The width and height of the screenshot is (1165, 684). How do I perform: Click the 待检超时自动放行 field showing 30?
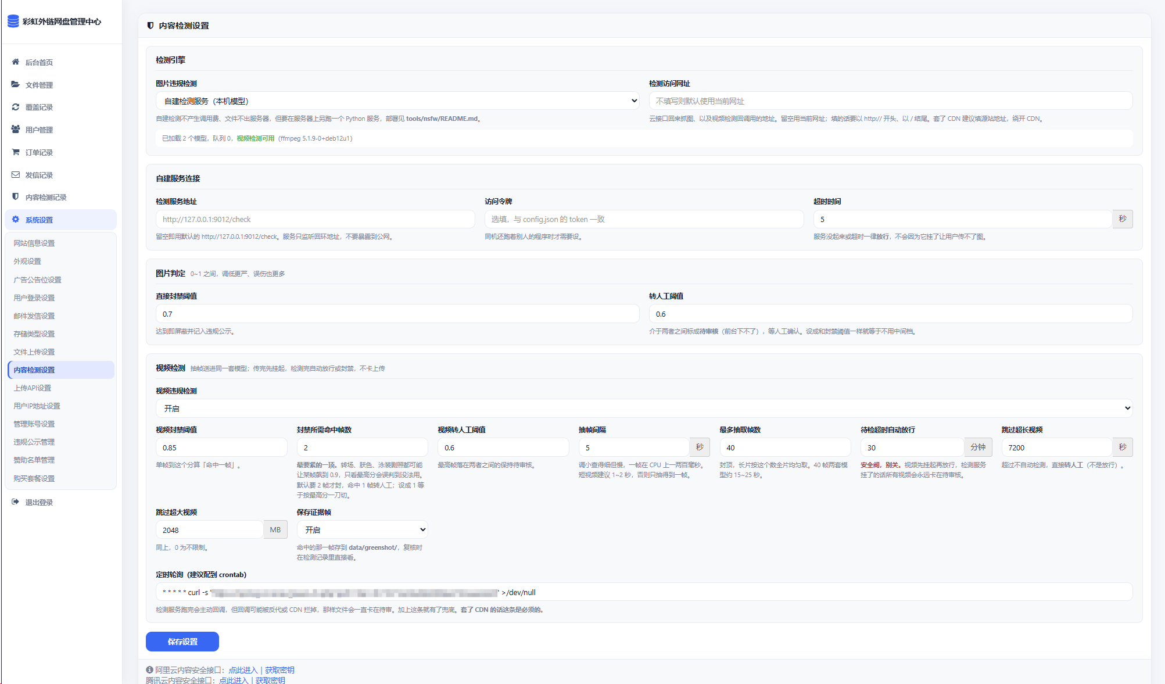(912, 447)
